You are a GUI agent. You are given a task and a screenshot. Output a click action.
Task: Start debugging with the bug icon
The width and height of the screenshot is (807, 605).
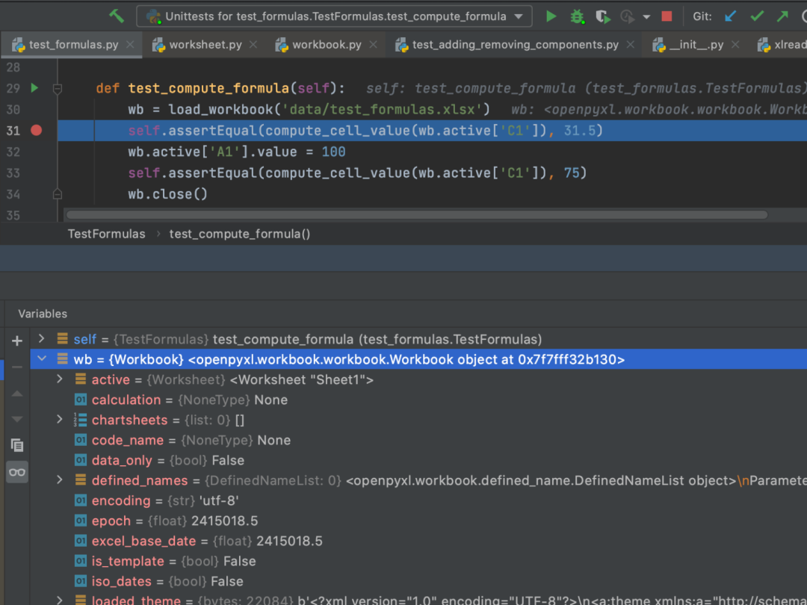pos(577,16)
